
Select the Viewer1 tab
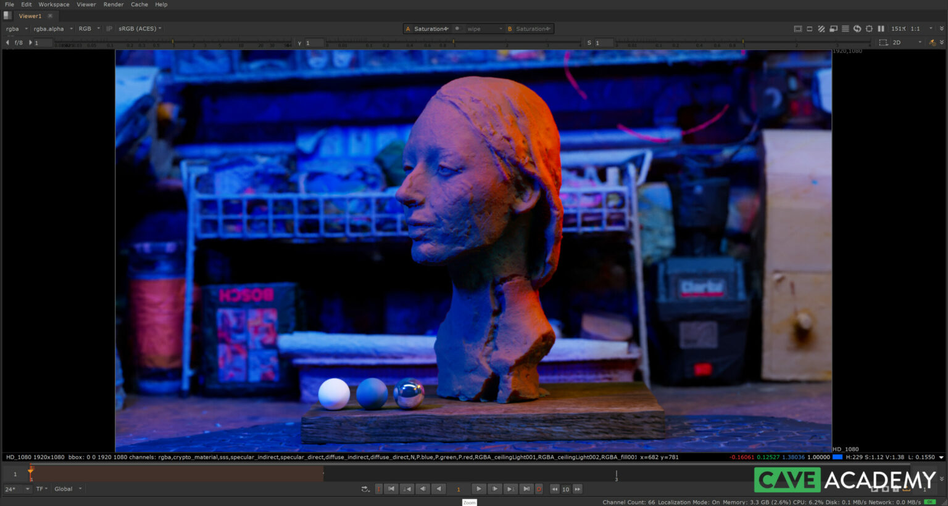pyautogui.click(x=30, y=16)
